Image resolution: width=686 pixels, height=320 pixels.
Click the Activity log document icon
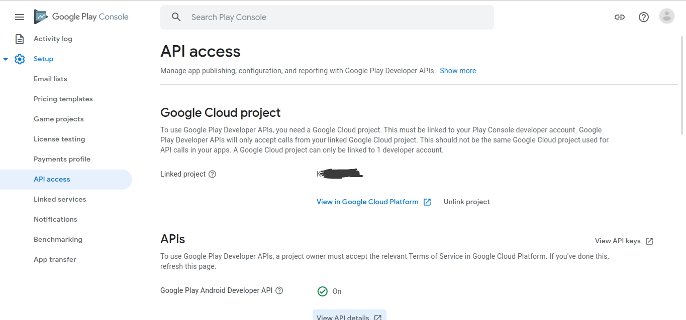(x=20, y=39)
